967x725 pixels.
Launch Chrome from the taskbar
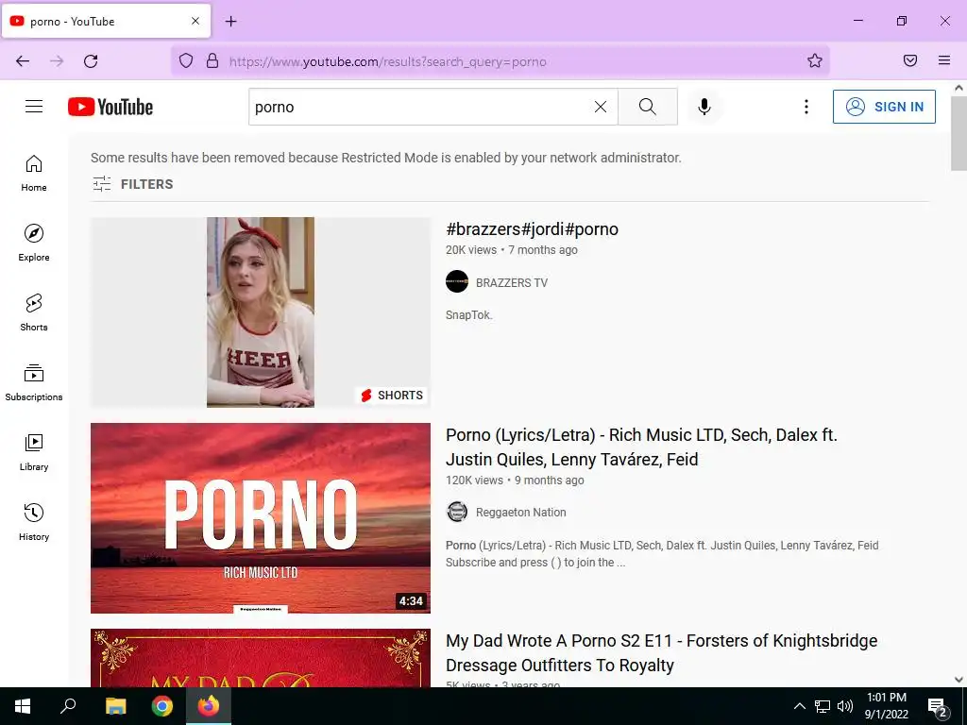(162, 706)
